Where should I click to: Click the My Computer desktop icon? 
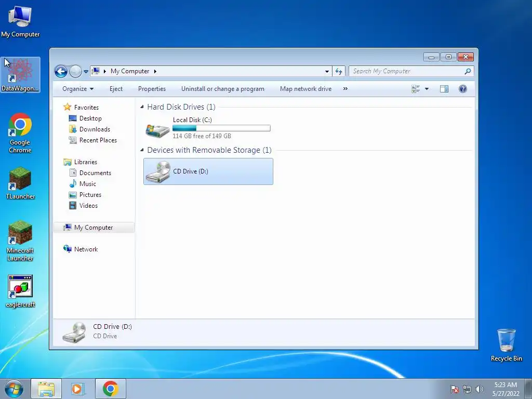(x=20, y=22)
